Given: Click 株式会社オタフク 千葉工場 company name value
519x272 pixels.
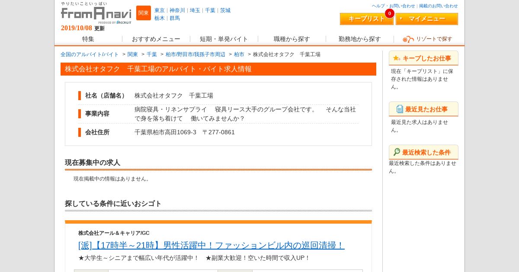Looking at the screenshot, I should (x=174, y=95).
